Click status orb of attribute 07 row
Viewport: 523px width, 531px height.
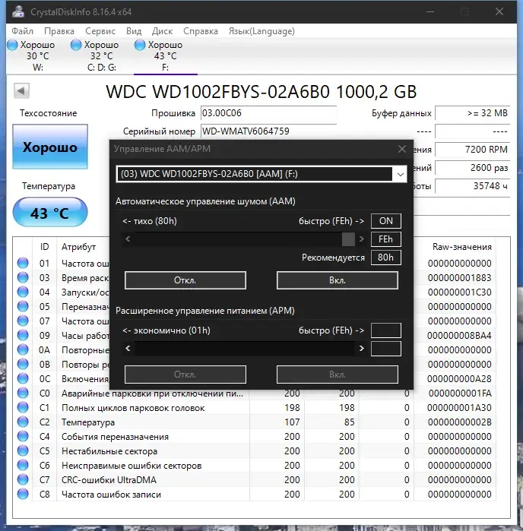click(23, 321)
